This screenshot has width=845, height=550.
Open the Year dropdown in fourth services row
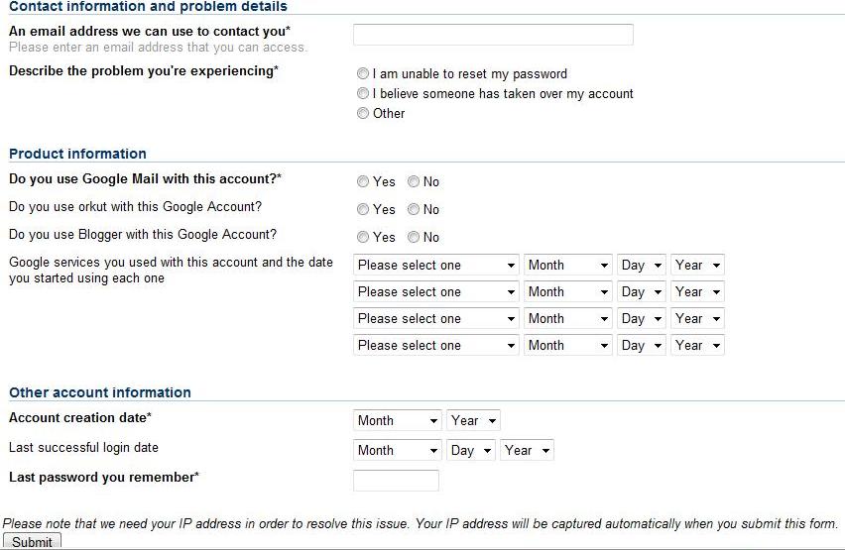(697, 346)
